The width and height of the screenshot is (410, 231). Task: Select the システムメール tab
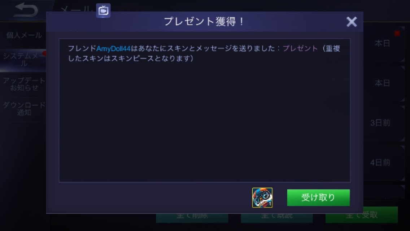(24, 60)
